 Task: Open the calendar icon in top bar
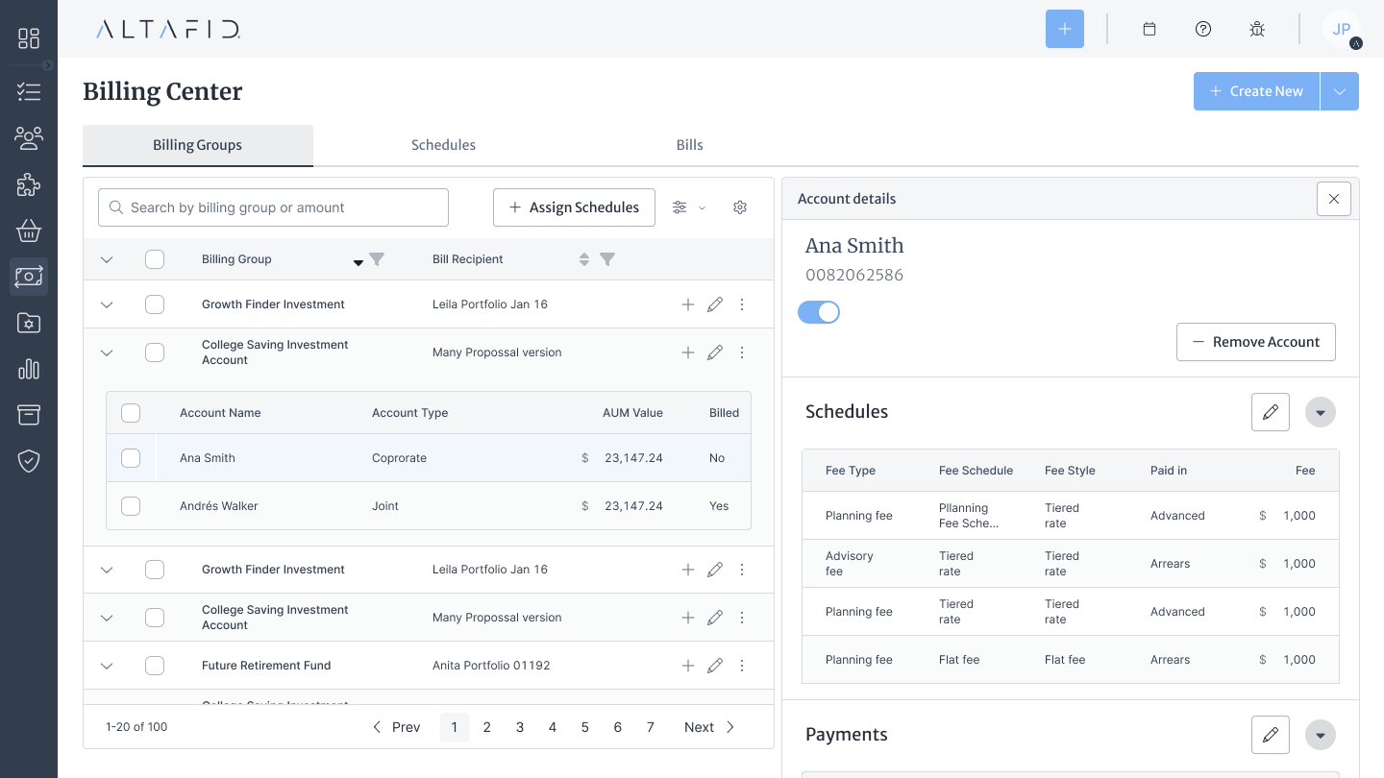click(1149, 29)
